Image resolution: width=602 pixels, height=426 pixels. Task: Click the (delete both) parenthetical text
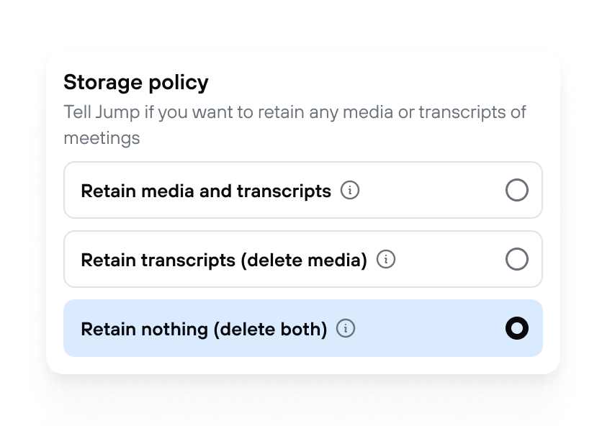pos(270,329)
